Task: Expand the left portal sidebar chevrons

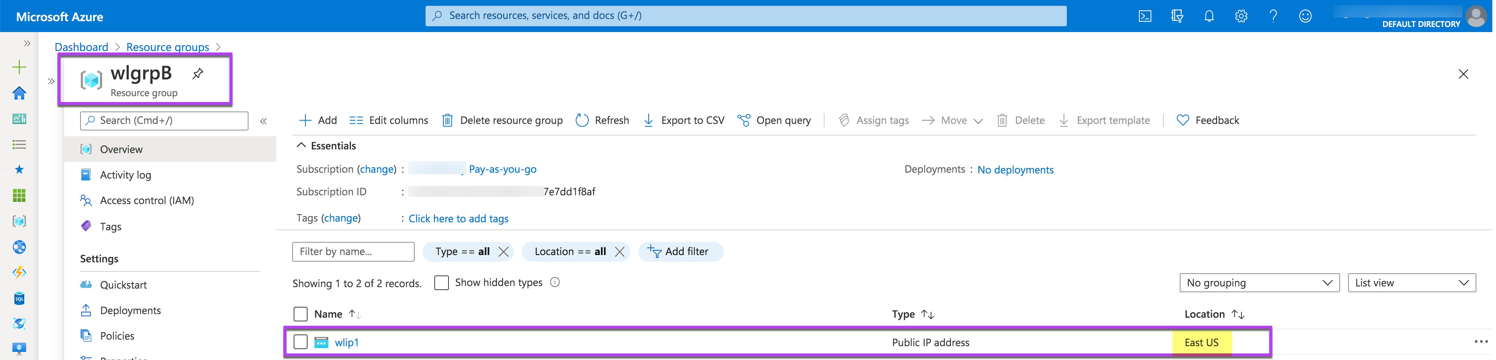Action: pyautogui.click(x=27, y=44)
